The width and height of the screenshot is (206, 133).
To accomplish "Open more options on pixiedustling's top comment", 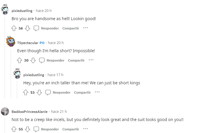I will pos(86,28).
